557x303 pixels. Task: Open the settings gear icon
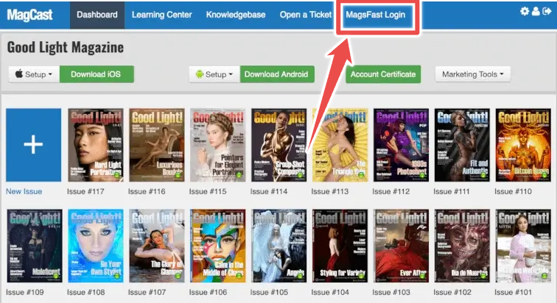[525, 11]
